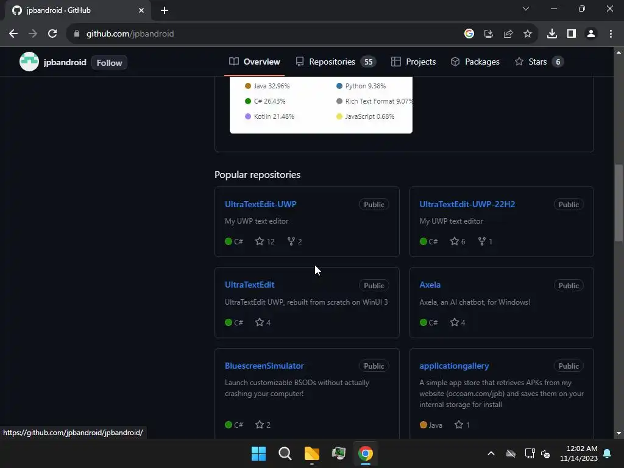The height and width of the screenshot is (468, 624).
Task: Open the UltraTextEdit repository link
Action: pyautogui.click(x=249, y=285)
